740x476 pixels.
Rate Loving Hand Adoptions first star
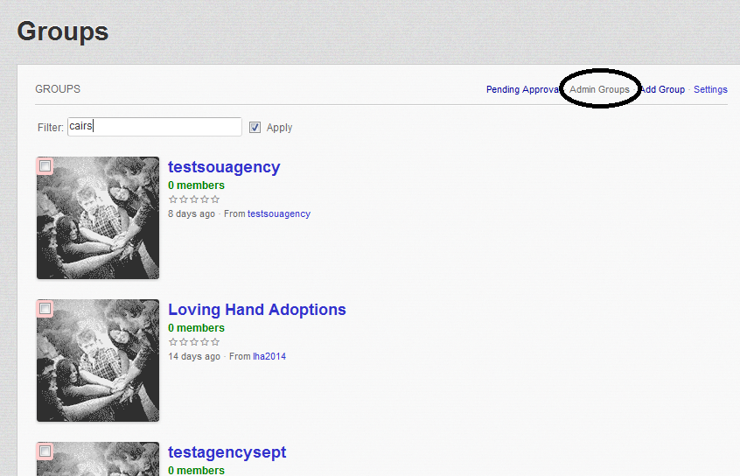[x=173, y=341]
